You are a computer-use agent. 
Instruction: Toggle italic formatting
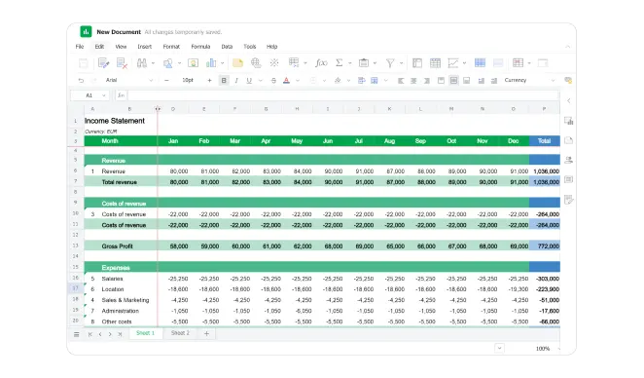tap(236, 80)
